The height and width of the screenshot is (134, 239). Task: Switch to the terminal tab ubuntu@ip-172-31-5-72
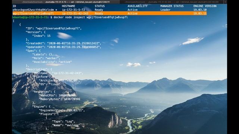66,2
